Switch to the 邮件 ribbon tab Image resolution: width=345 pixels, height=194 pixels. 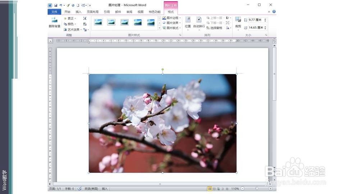pos(118,12)
